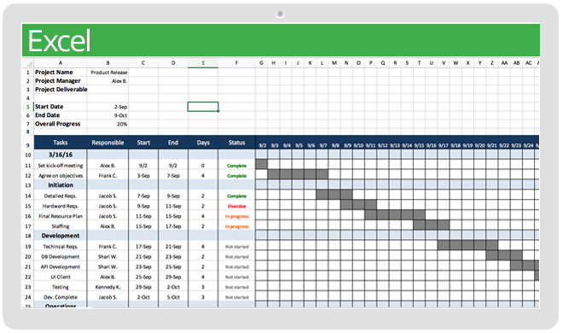Click 'Kennedy K.' in the Responsible column
Viewport: 563px width, 333px height.
107,287
